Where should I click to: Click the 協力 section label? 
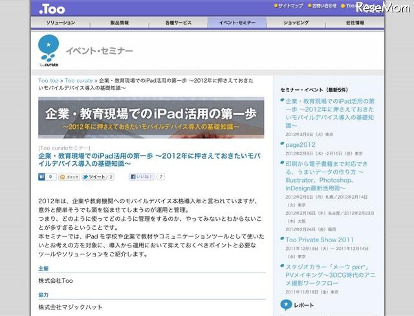[43, 295]
